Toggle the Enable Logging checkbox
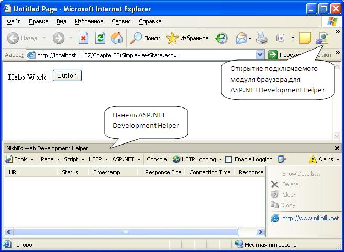The width and height of the screenshot is (344, 252). click(228, 159)
